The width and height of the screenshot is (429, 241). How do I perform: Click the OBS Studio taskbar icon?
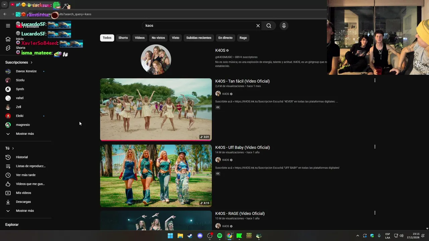pos(210,236)
